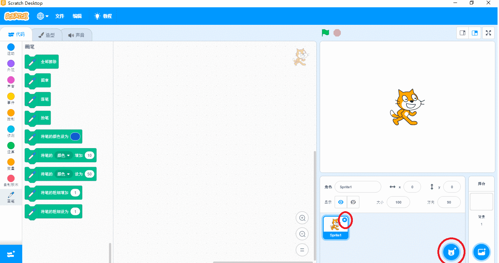Click the choose a sprite button
Image resolution: width=499 pixels, height=263 pixels.
pyautogui.click(x=452, y=252)
